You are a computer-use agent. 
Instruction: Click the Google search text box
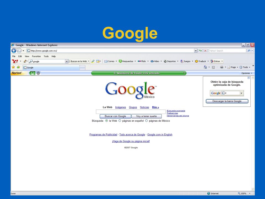tap(131, 112)
